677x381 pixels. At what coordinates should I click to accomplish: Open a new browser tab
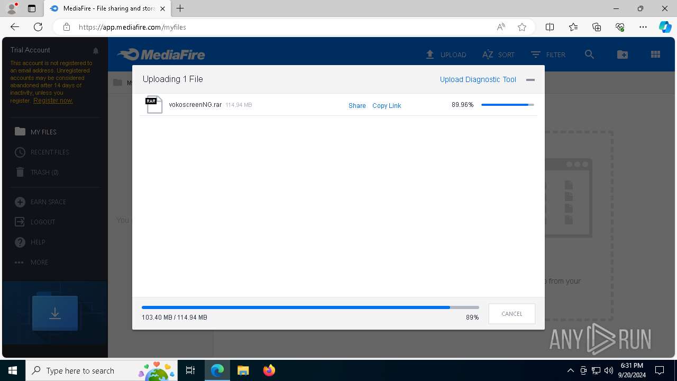(x=180, y=8)
